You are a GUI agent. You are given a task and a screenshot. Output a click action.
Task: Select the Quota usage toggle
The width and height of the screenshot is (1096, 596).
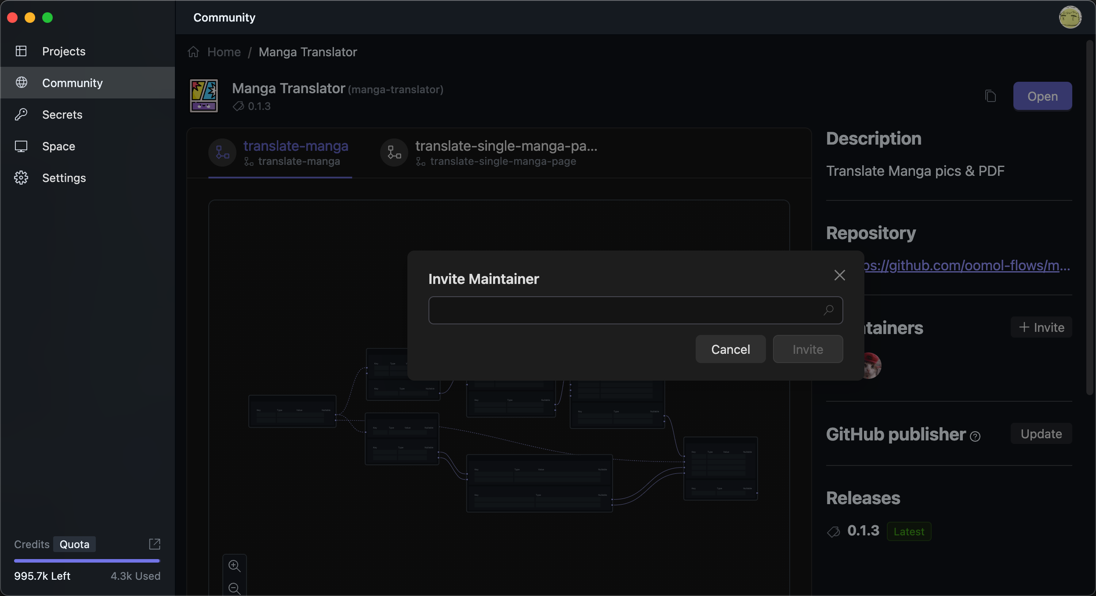point(74,544)
